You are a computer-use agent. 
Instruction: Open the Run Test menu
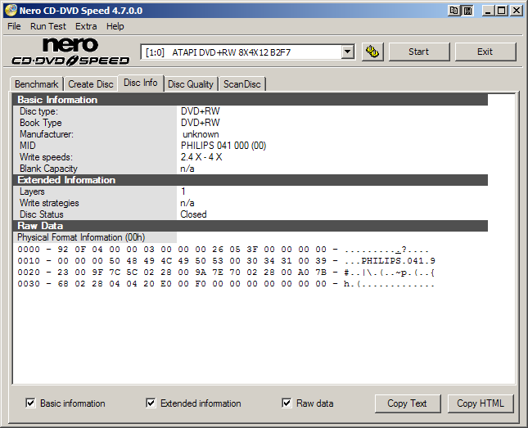coord(47,26)
